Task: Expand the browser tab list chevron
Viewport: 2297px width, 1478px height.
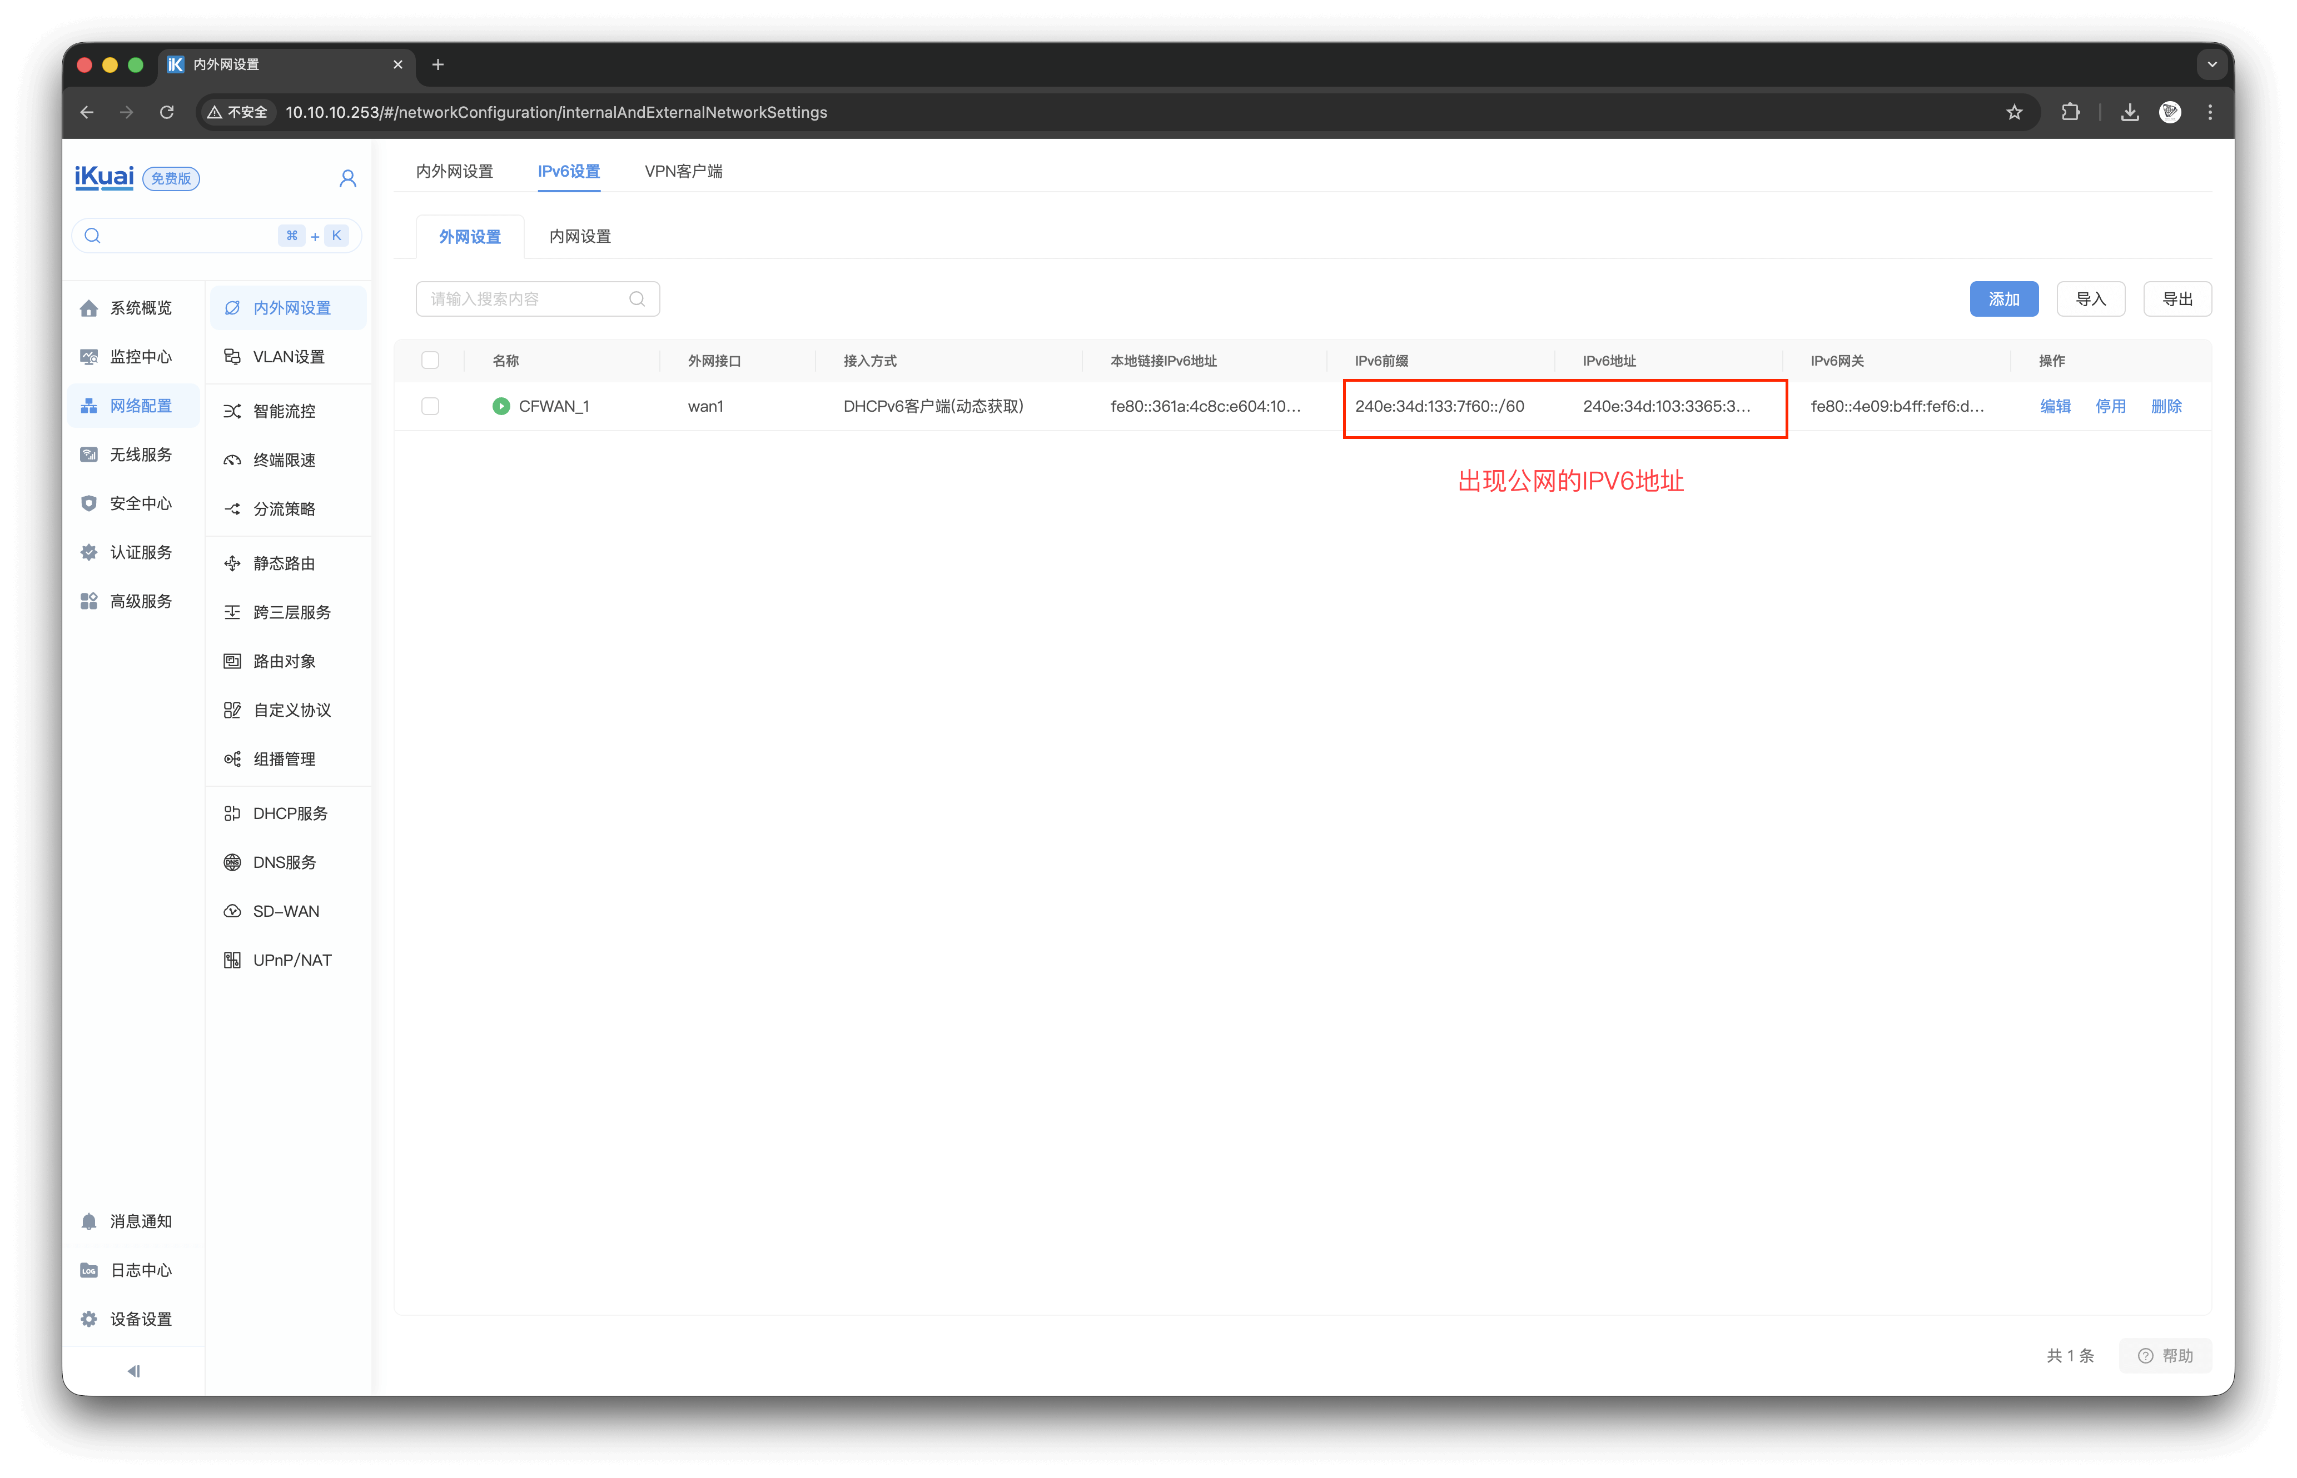Action: click(x=2211, y=64)
